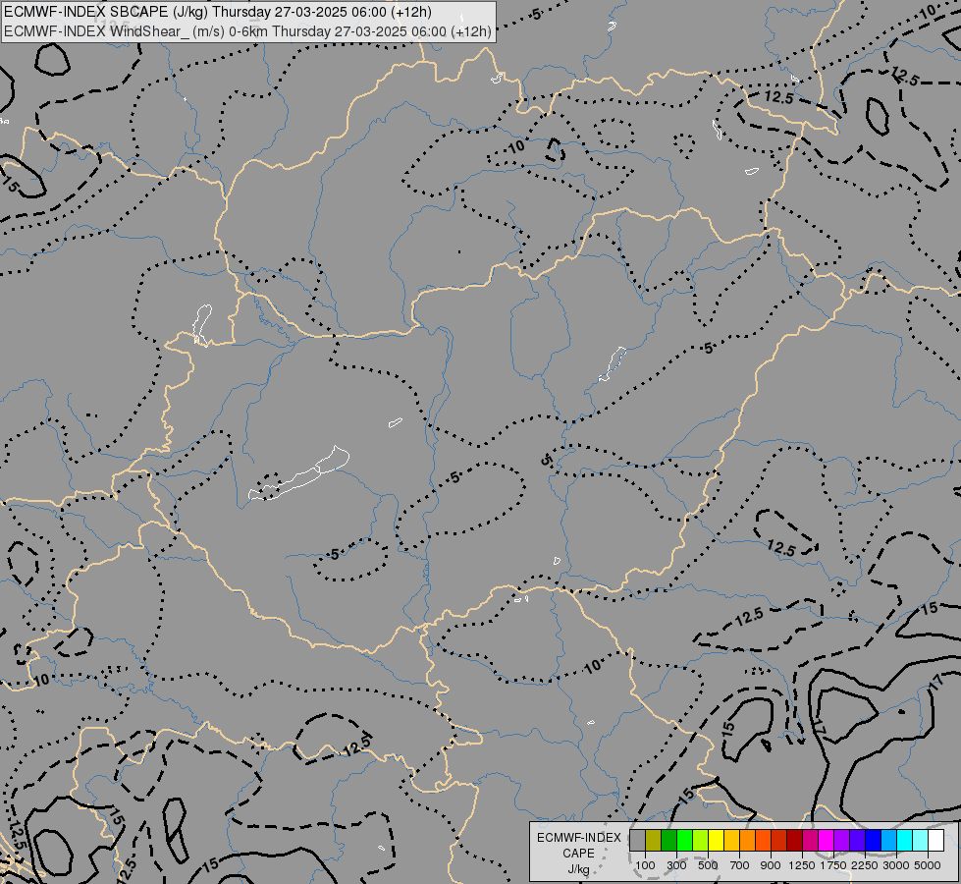Click the 2250 label in legend
This screenshot has width=961, height=884.
[865, 865]
